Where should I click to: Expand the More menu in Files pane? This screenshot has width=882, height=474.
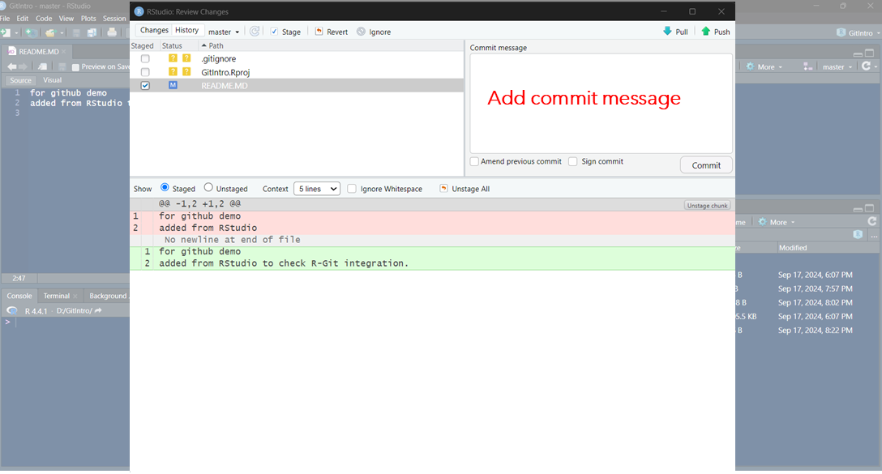777,222
